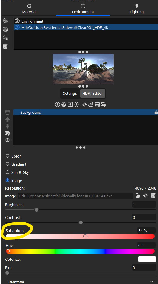This screenshot has height=284, width=158.
Task: Click the HDRI panorama preview thumbnail
Action: click(83, 69)
